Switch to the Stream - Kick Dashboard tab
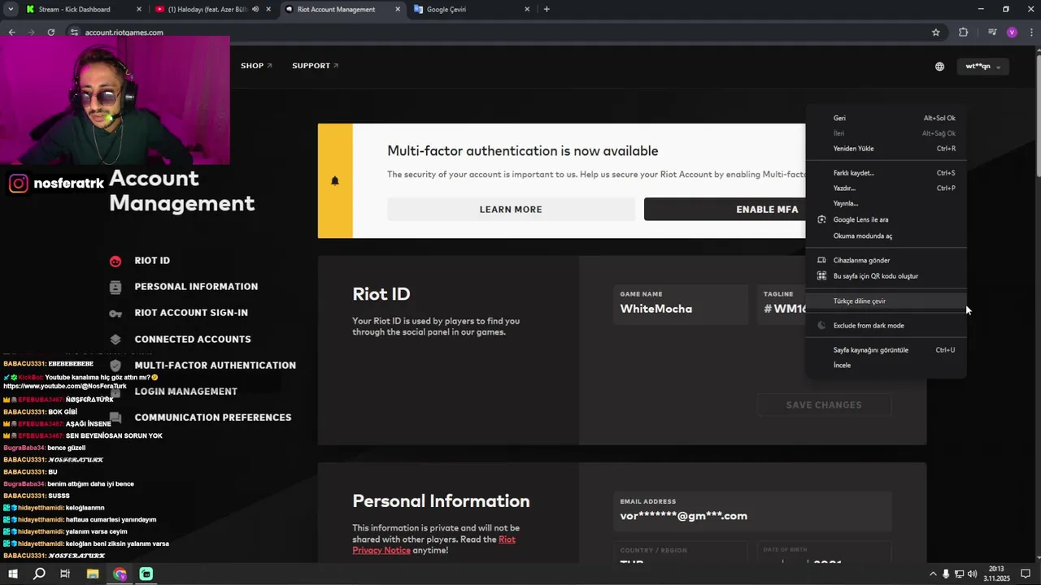This screenshot has width=1041, height=585. pyautogui.click(x=74, y=10)
